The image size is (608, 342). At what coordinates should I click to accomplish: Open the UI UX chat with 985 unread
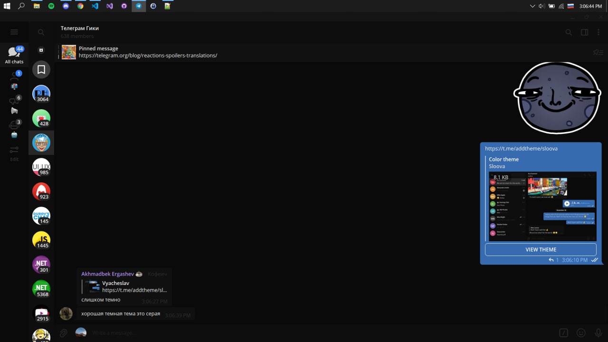click(x=41, y=167)
